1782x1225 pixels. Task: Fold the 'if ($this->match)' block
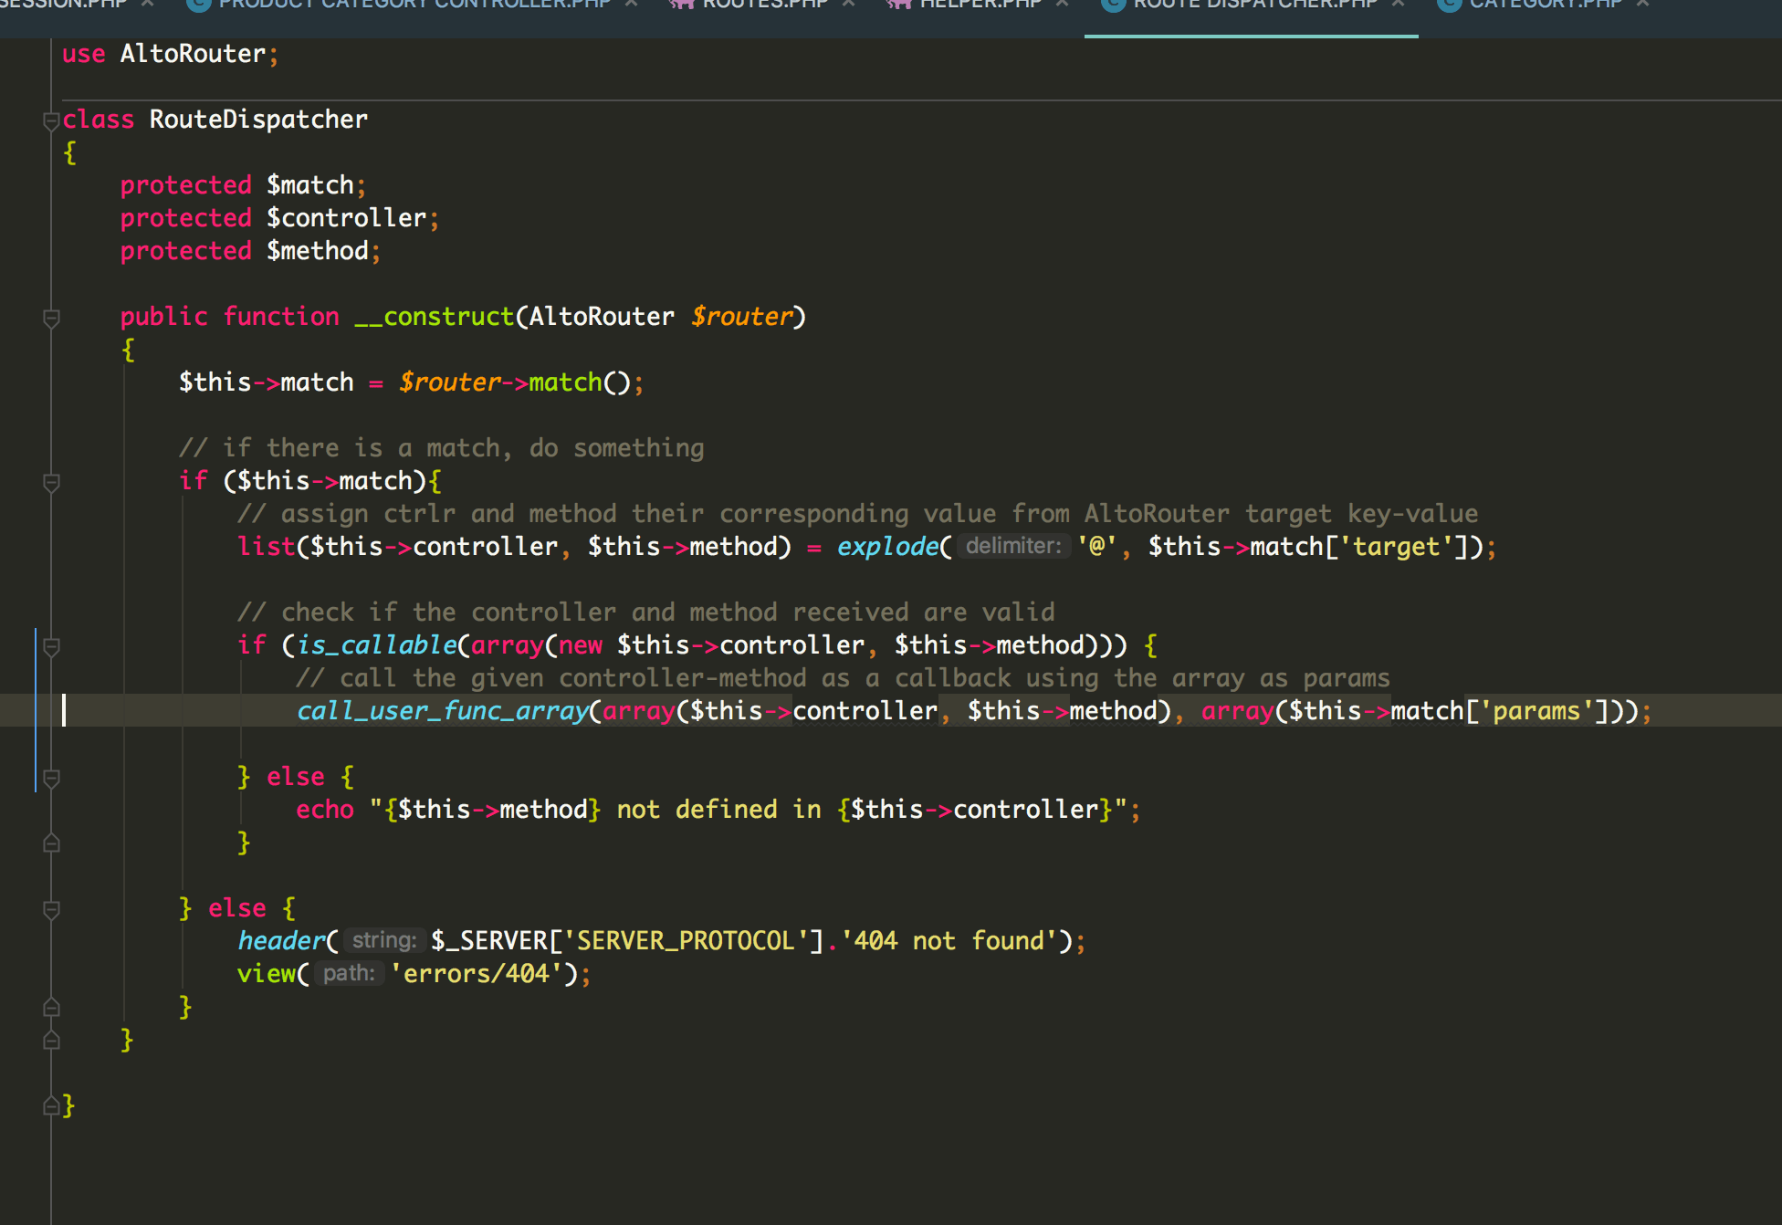(x=52, y=482)
